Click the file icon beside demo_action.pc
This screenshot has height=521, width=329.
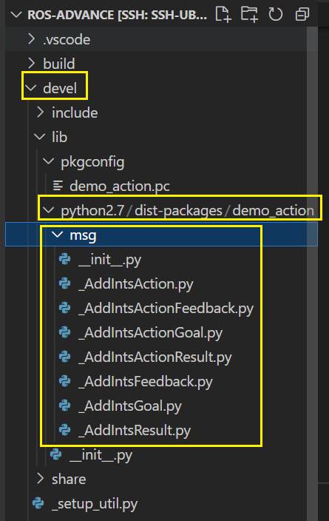(x=58, y=186)
